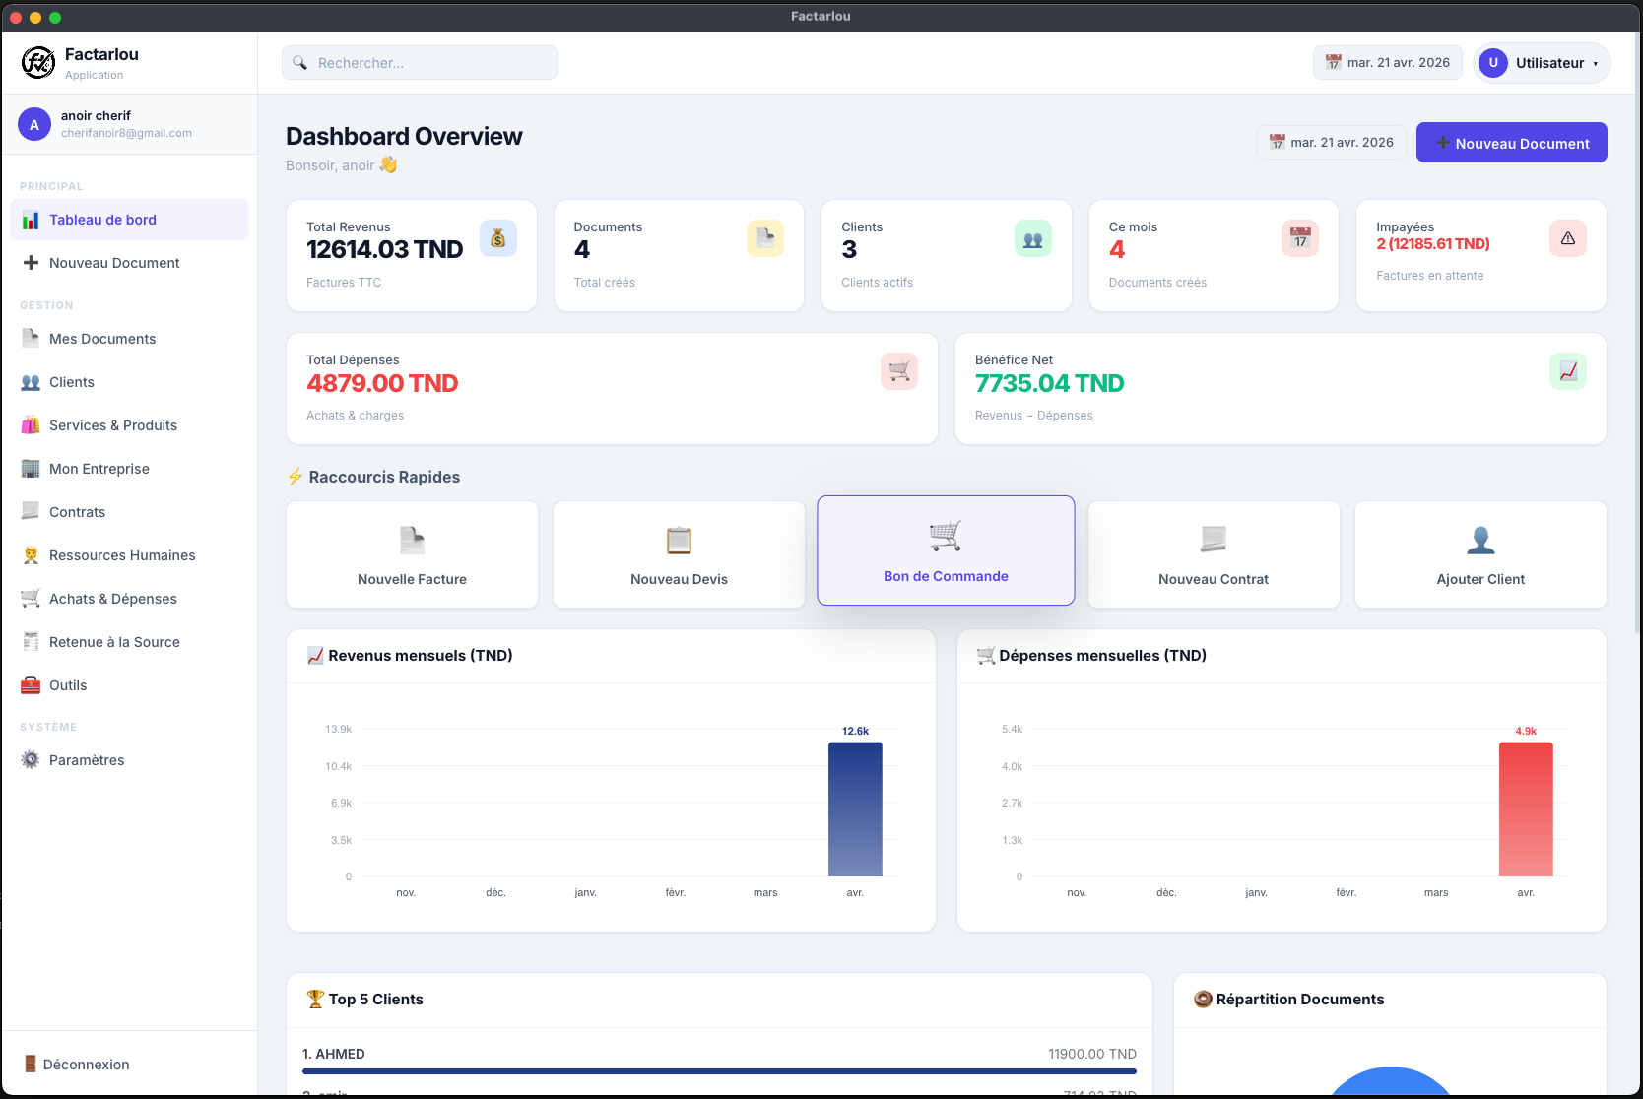Open the Utilisateur account dropdown
The width and height of the screenshot is (1643, 1099).
pos(1541,62)
